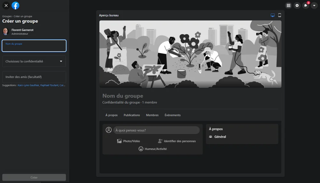The width and height of the screenshot is (320, 183).
Task: Select suggestion Raphael Toutant
Action: click(x=49, y=85)
